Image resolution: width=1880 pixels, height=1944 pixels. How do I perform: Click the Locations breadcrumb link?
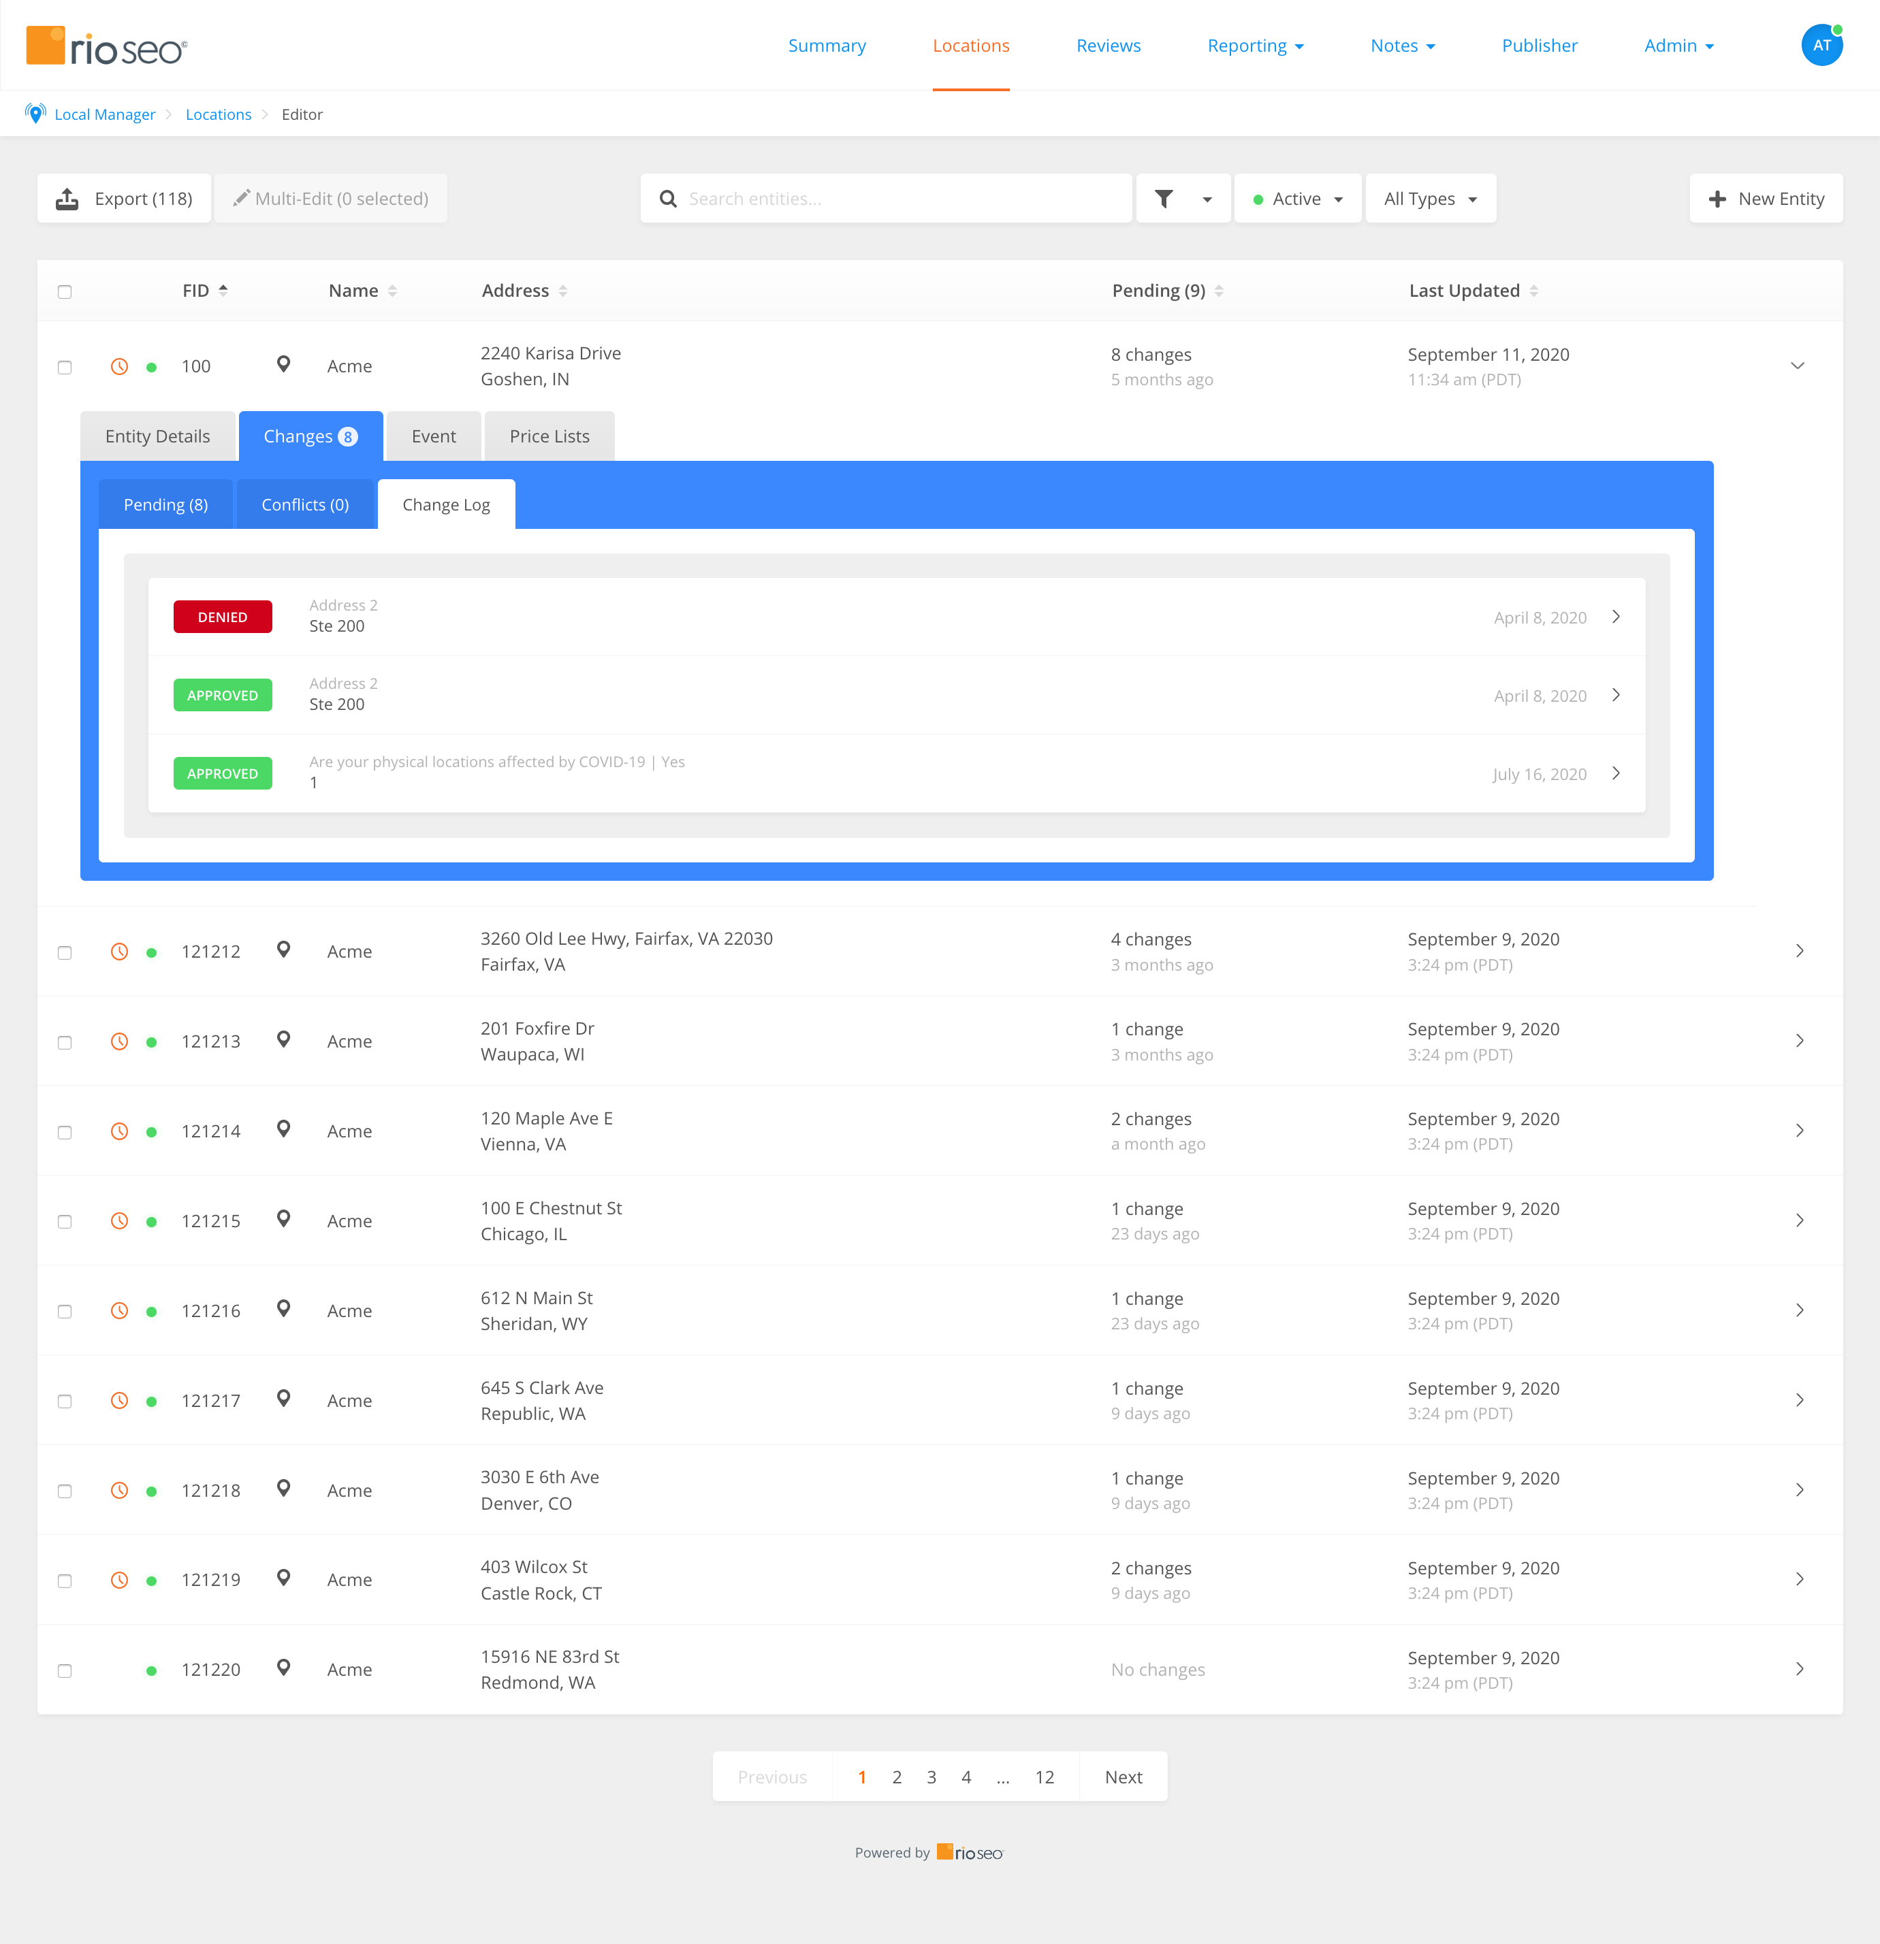point(219,114)
